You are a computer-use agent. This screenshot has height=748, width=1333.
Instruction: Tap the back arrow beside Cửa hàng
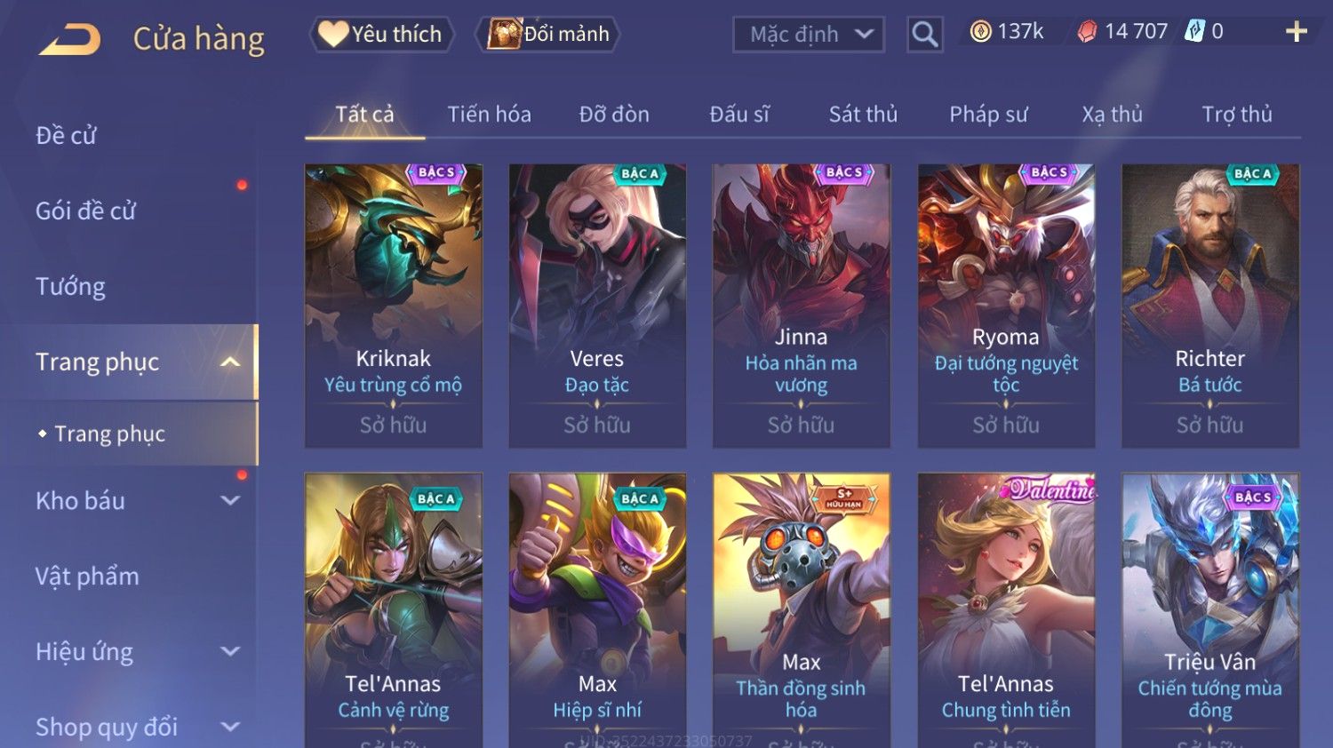click(70, 39)
